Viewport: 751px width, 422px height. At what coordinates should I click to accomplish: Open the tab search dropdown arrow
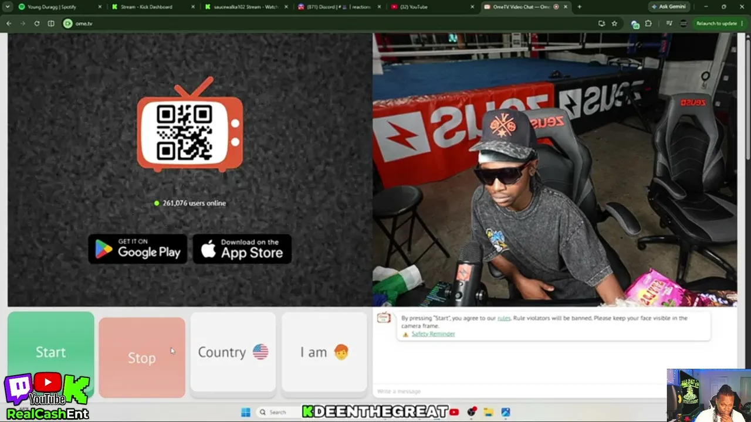pyautogui.click(x=7, y=7)
